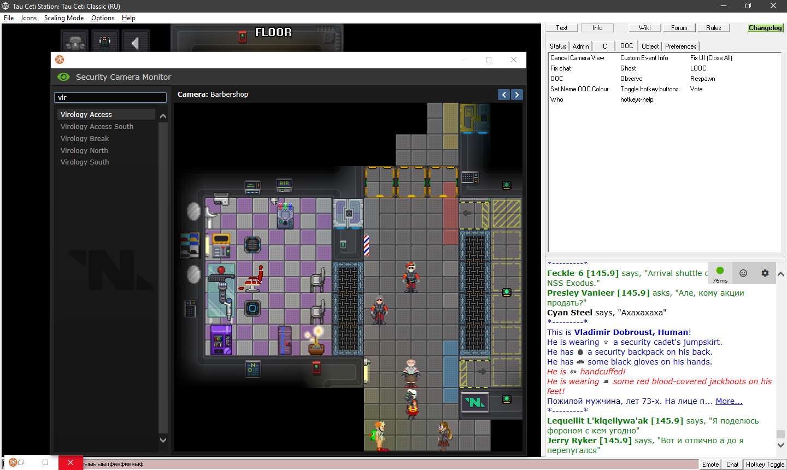This screenshot has width=787, height=470.
Task: Go to next camera arrow button
Action: tap(516, 95)
